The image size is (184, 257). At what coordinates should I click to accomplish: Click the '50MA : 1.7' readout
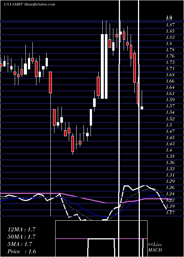pyautogui.click(x=21, y=237)
